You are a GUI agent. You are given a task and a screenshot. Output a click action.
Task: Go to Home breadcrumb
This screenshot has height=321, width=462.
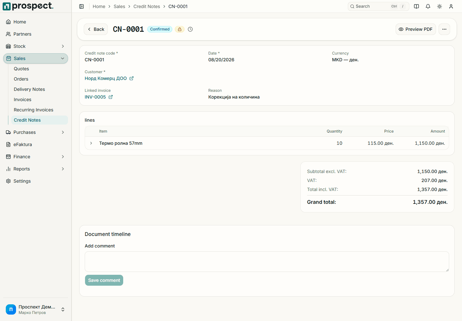point(99,6)
